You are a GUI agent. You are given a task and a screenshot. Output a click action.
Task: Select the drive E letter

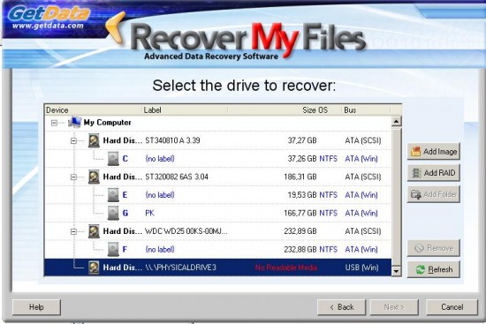click(125, 195)
